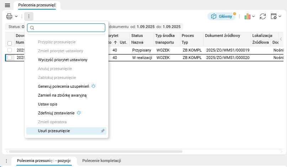Open the view settings icon

tap(274, 16)
